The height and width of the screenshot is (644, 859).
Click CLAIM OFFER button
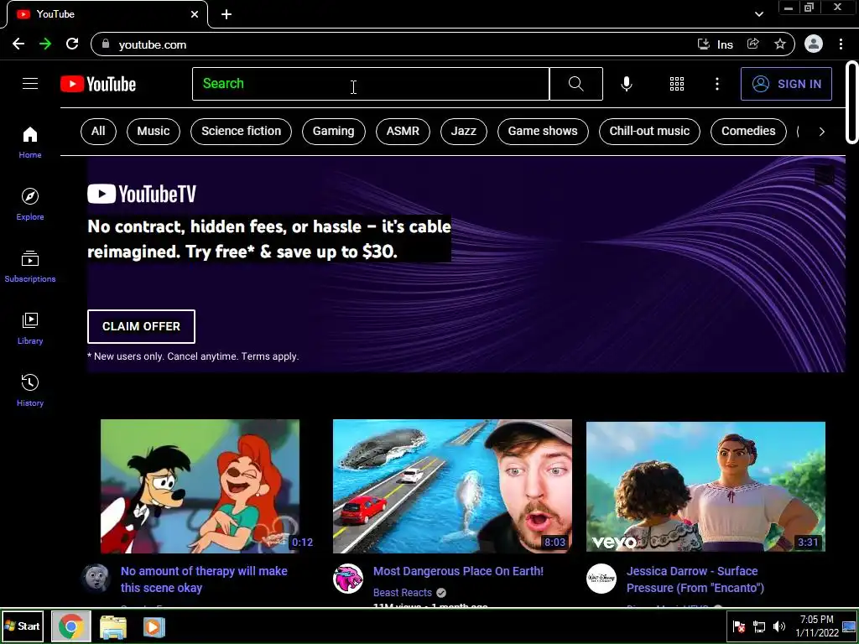click(x=141, y=326)
